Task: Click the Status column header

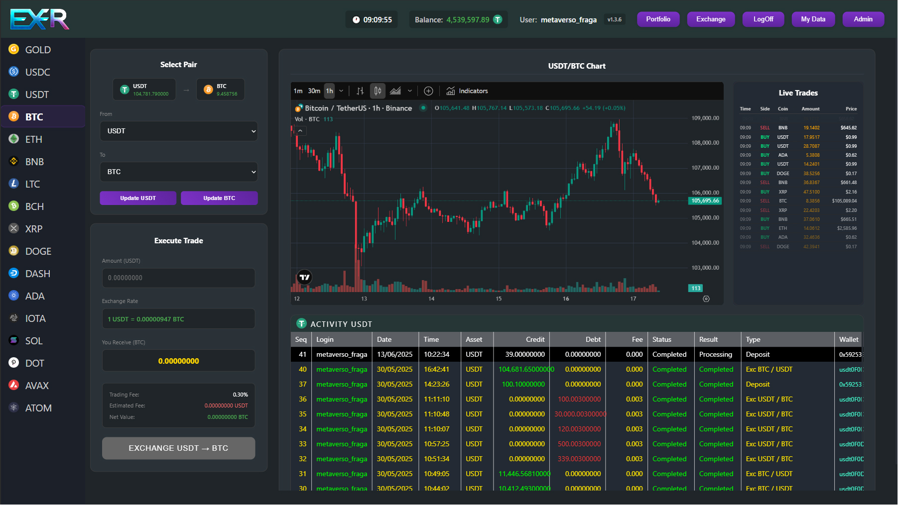Action: [671, 339]
